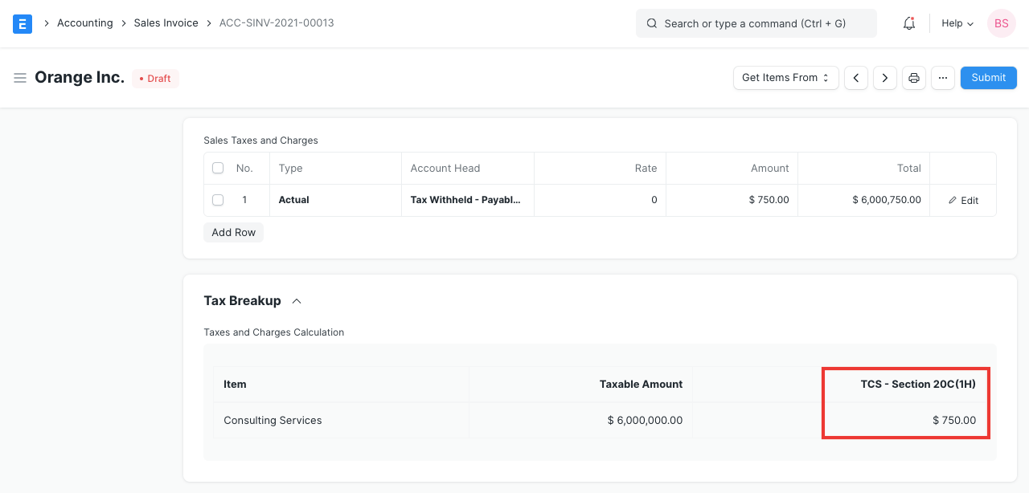Open the search command bar
This screenshot has height=493, width=1029.
[754, 23]
